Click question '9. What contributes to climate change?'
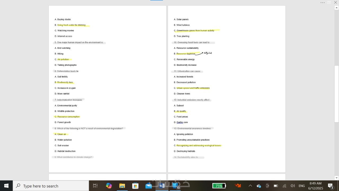This screenshot has width=339, height=191. pyautogui.click(x=73, y=157)
